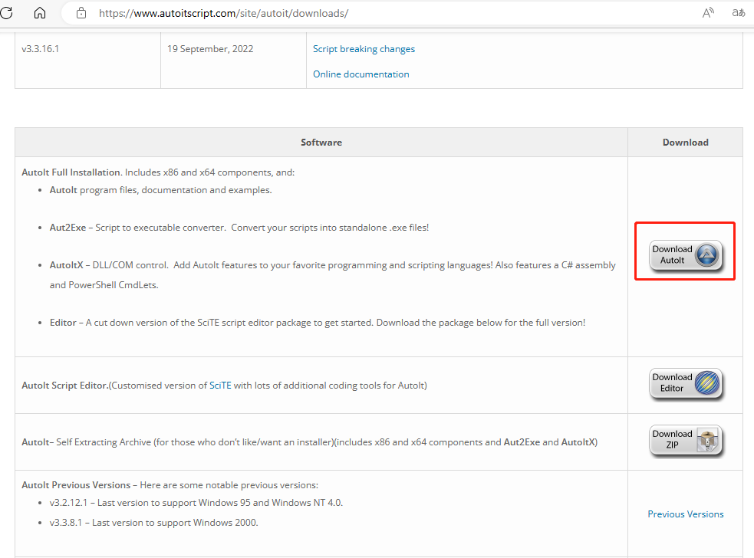Click the Download column header
The width and height of the screenshot is (754, 558).
point(685,143)
